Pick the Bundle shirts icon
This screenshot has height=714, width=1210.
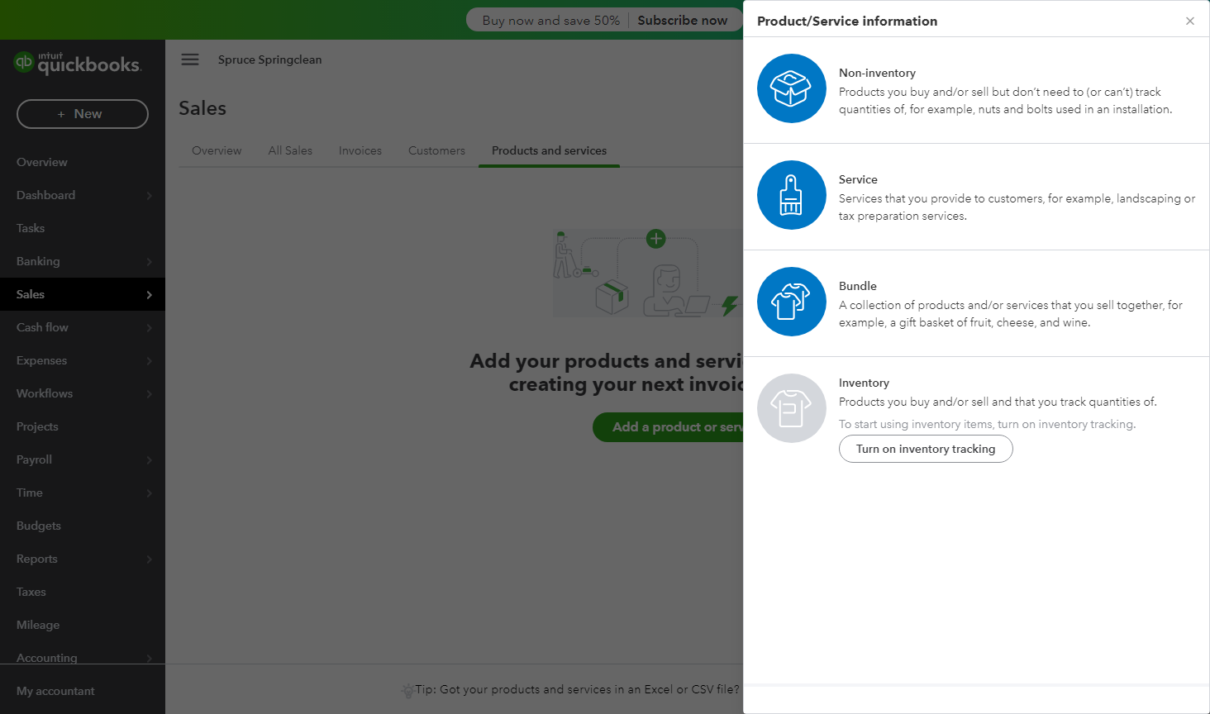coord(791,302)
